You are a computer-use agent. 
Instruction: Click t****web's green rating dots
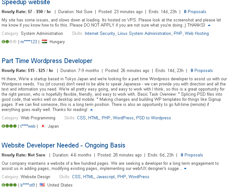(9, 126)
